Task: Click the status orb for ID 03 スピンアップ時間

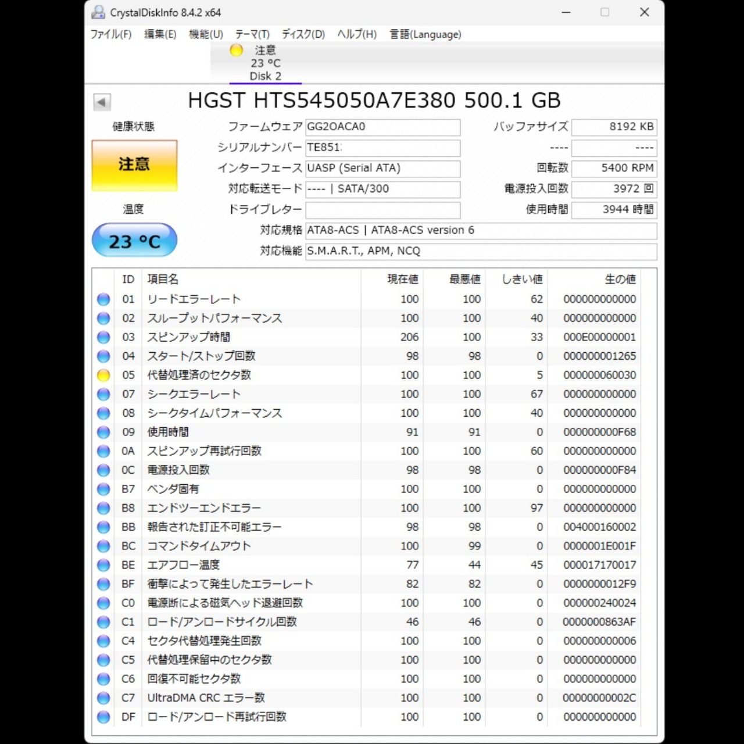Action: point(103,337)
